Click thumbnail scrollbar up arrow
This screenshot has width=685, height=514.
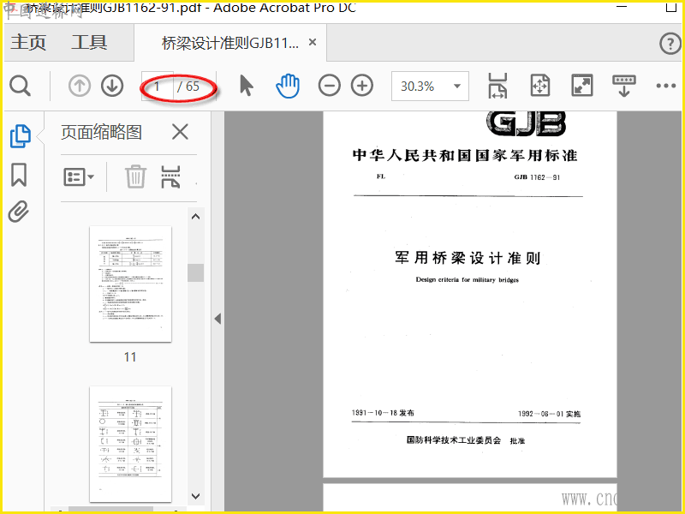click(x=196, y=217)
